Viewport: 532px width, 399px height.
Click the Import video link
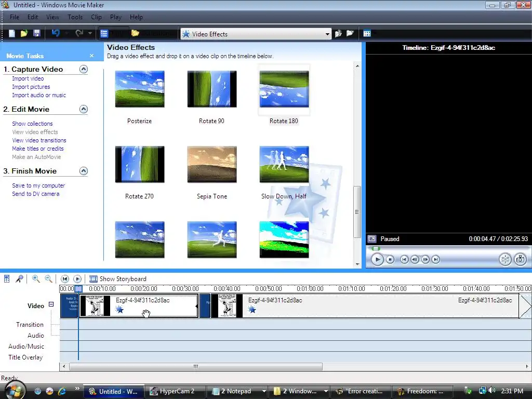click(28, 78)
